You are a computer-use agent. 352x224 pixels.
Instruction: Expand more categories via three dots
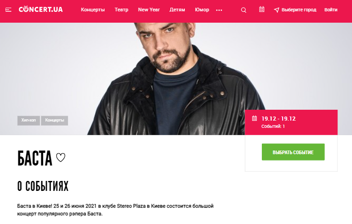pos(219,10)
